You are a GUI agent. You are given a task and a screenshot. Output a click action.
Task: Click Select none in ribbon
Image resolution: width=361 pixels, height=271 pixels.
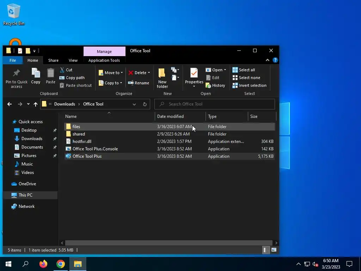tap(246, 78)
